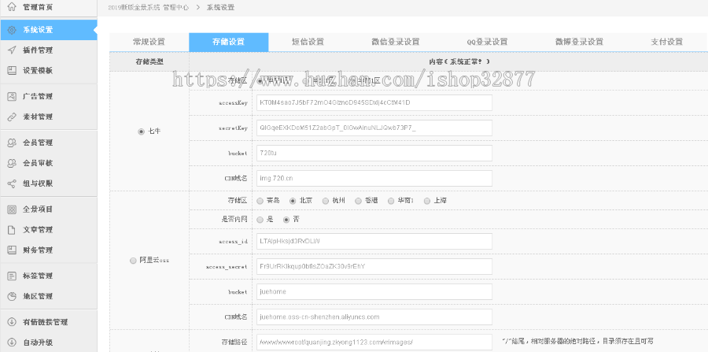Click the bucket field containing 720tu
The height and width of the screenshot is (352, 708).
pos(374,154)
